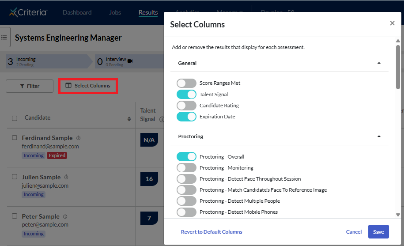The width and height of the screenshot is (404, 246).
Task: Turn off the Talent Signal toggle
Action: pyautogui.click(x=186, y=95)
